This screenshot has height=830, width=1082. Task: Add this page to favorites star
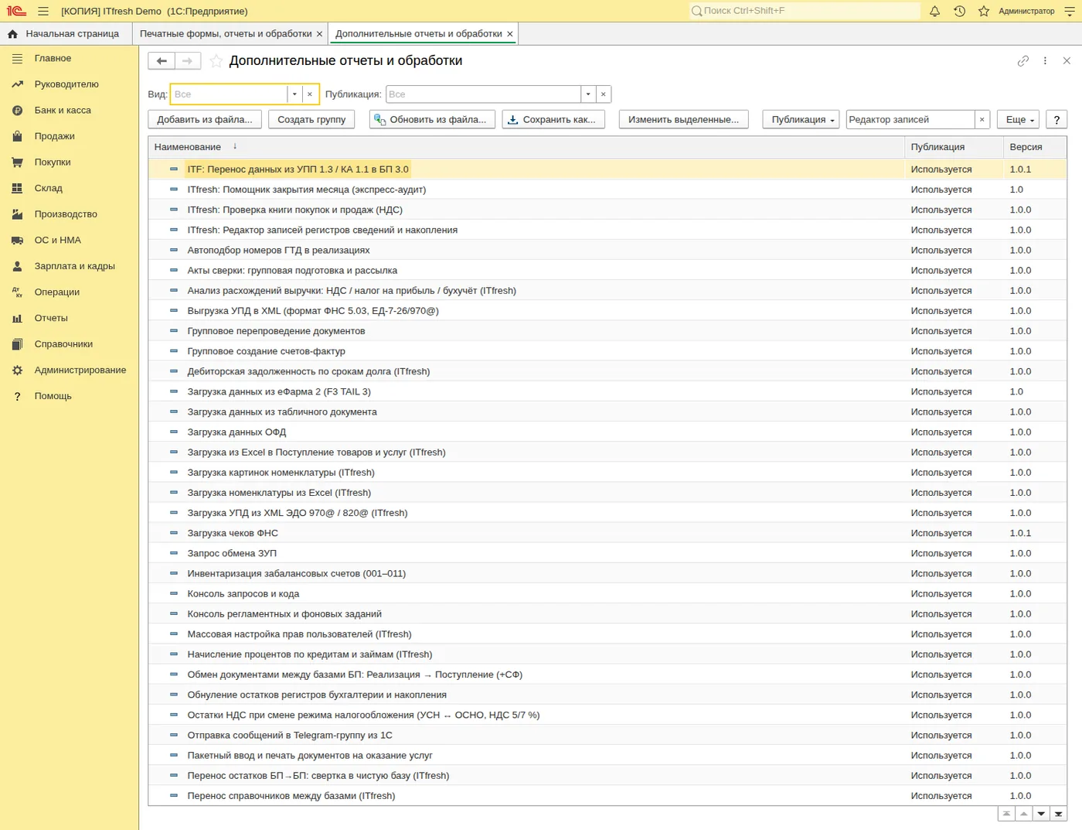(x=216, y=60)
